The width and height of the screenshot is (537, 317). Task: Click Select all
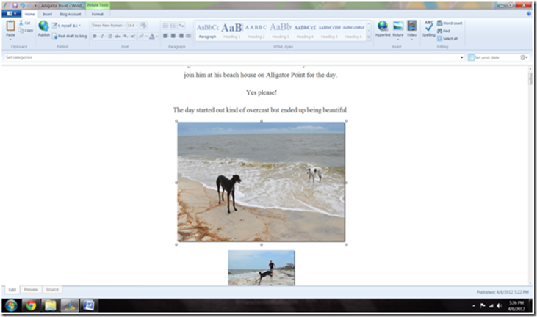tap(447, 39)
